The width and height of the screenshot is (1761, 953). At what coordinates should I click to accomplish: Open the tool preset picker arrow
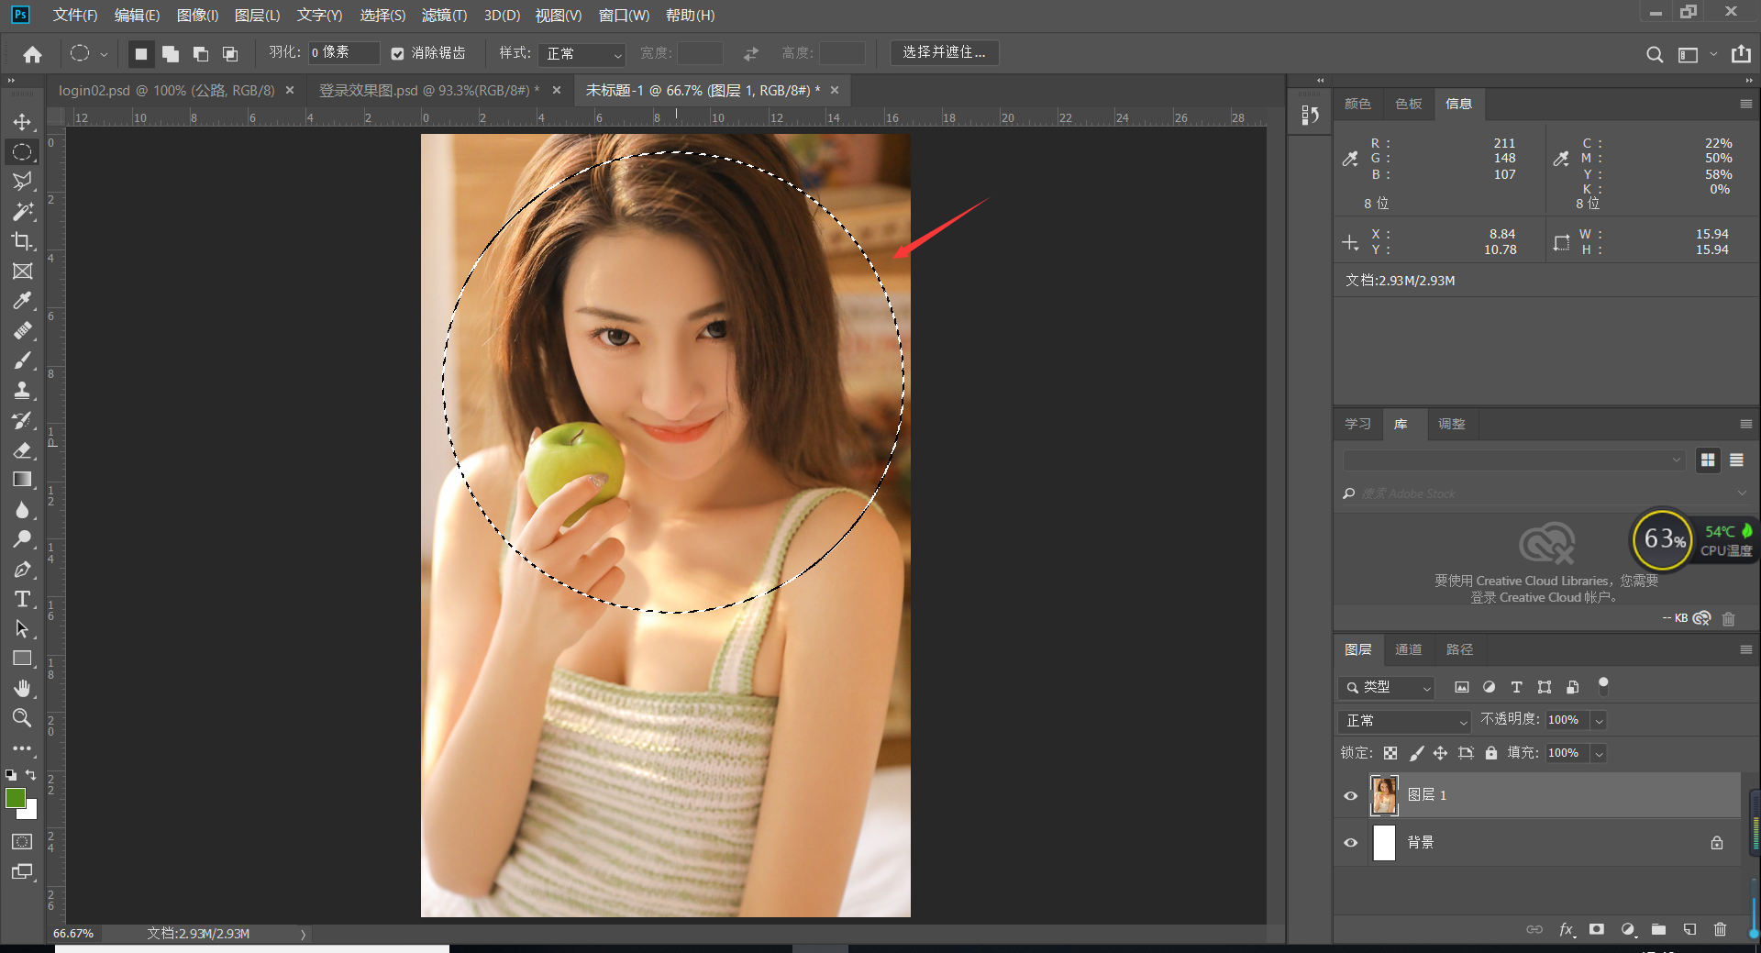tap(104, 54)
